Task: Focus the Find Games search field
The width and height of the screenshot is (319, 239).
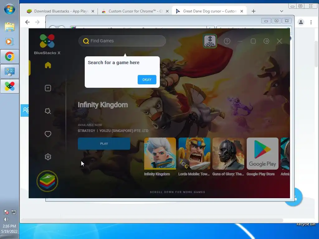Action: click(122, 41)
